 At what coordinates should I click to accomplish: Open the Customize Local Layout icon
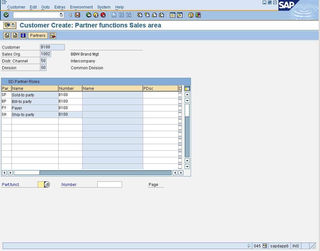(x=198, y=15)
